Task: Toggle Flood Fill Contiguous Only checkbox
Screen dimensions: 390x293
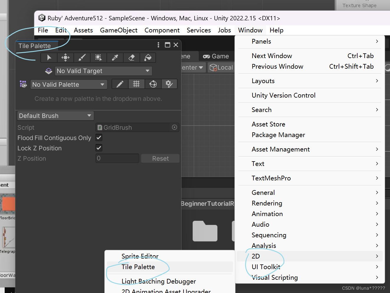Action: (99, 138)
